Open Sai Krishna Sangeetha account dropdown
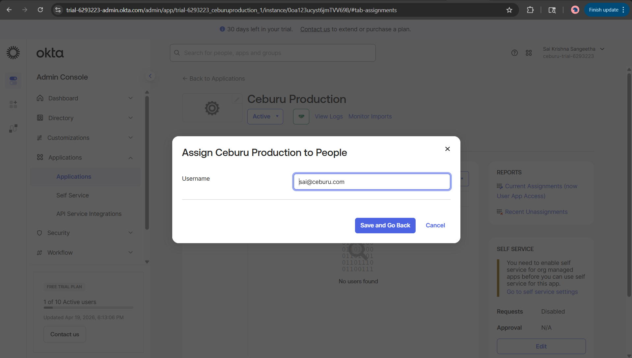Viewport: 632px width, 358px height. pos(573,53)
